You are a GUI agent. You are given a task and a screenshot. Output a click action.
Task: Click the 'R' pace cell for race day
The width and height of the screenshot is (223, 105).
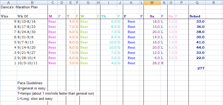coord(163,63)
